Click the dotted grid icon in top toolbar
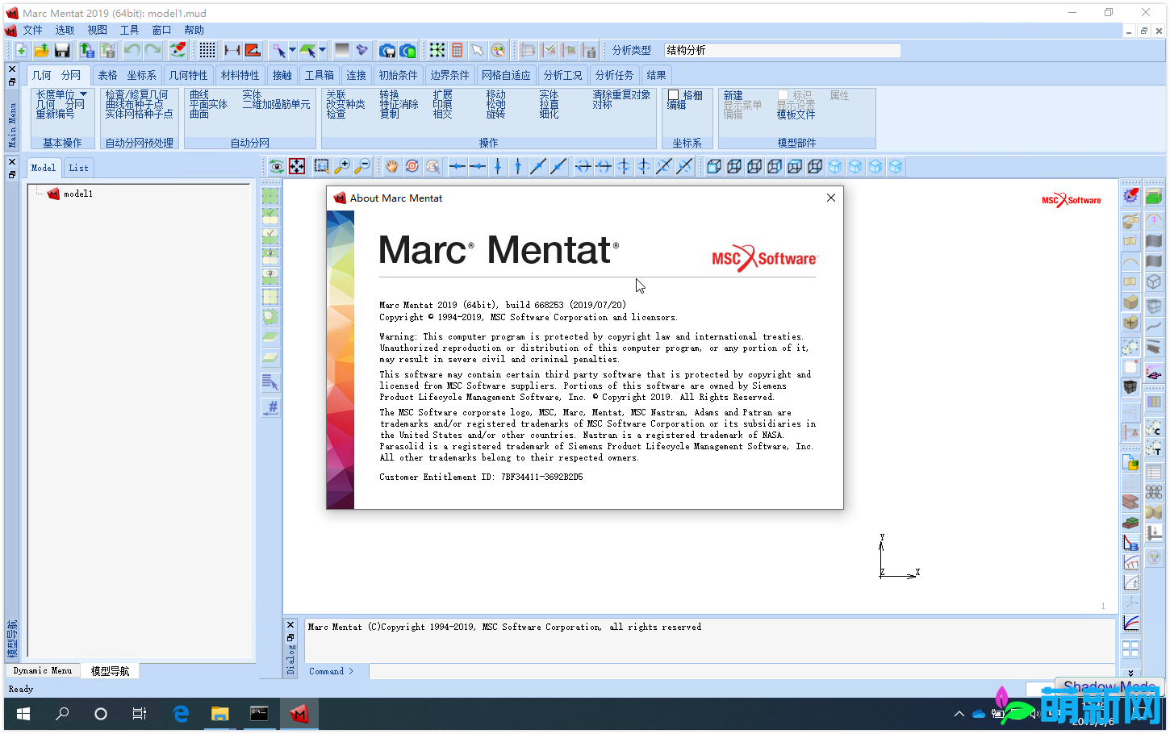The width and height of the screenshot is (1170, 734). pyautogui.click(x=207, y=50)
